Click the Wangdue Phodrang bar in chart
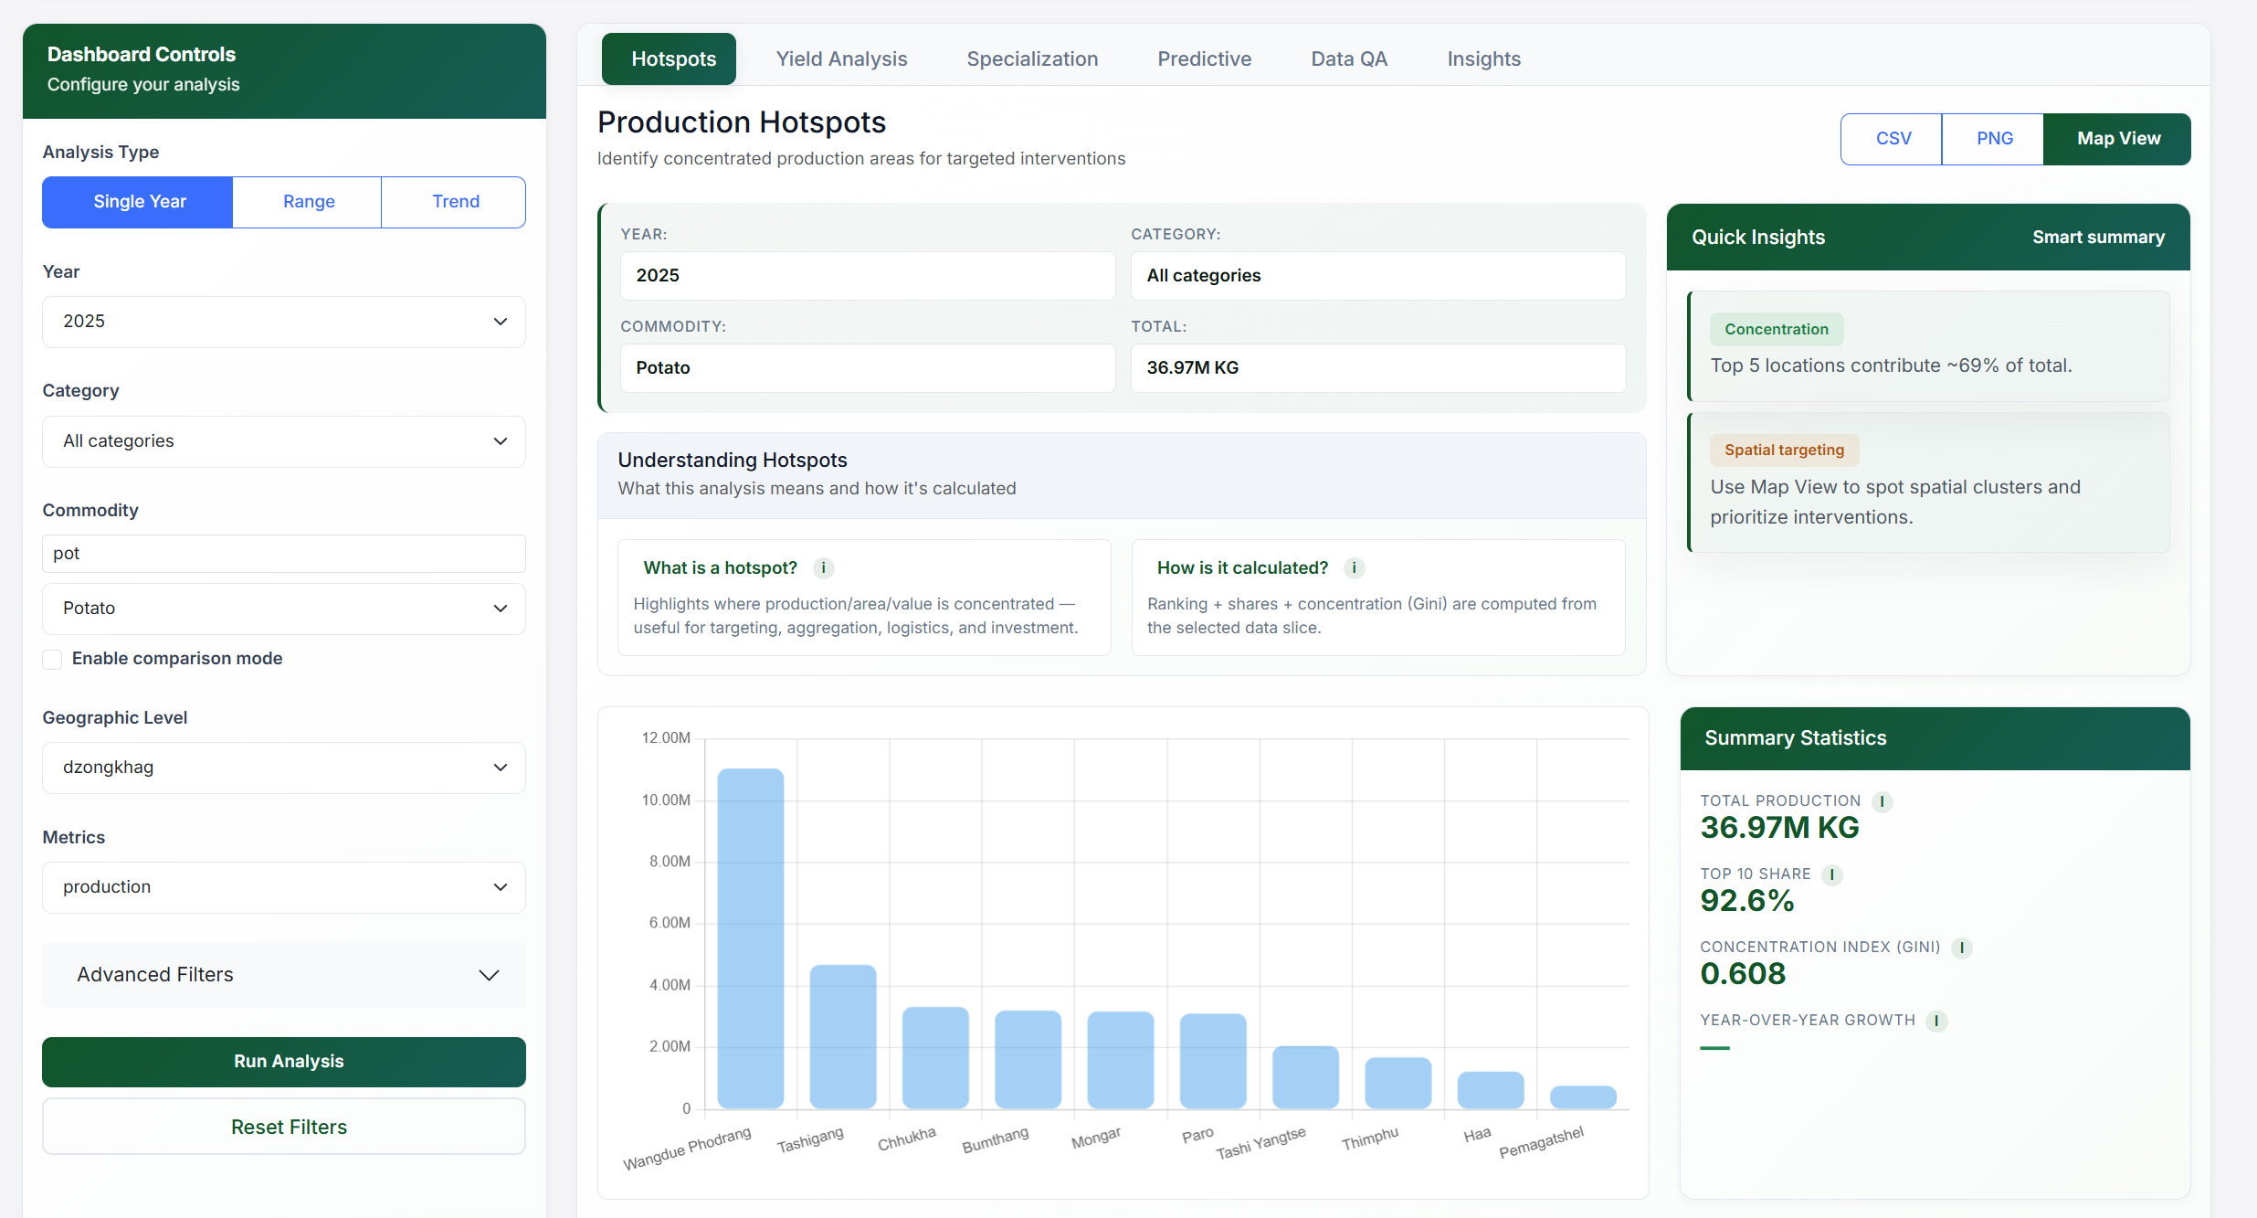Image resolution: width=2257 pixels, height=1218 pixels. [750, 937]
